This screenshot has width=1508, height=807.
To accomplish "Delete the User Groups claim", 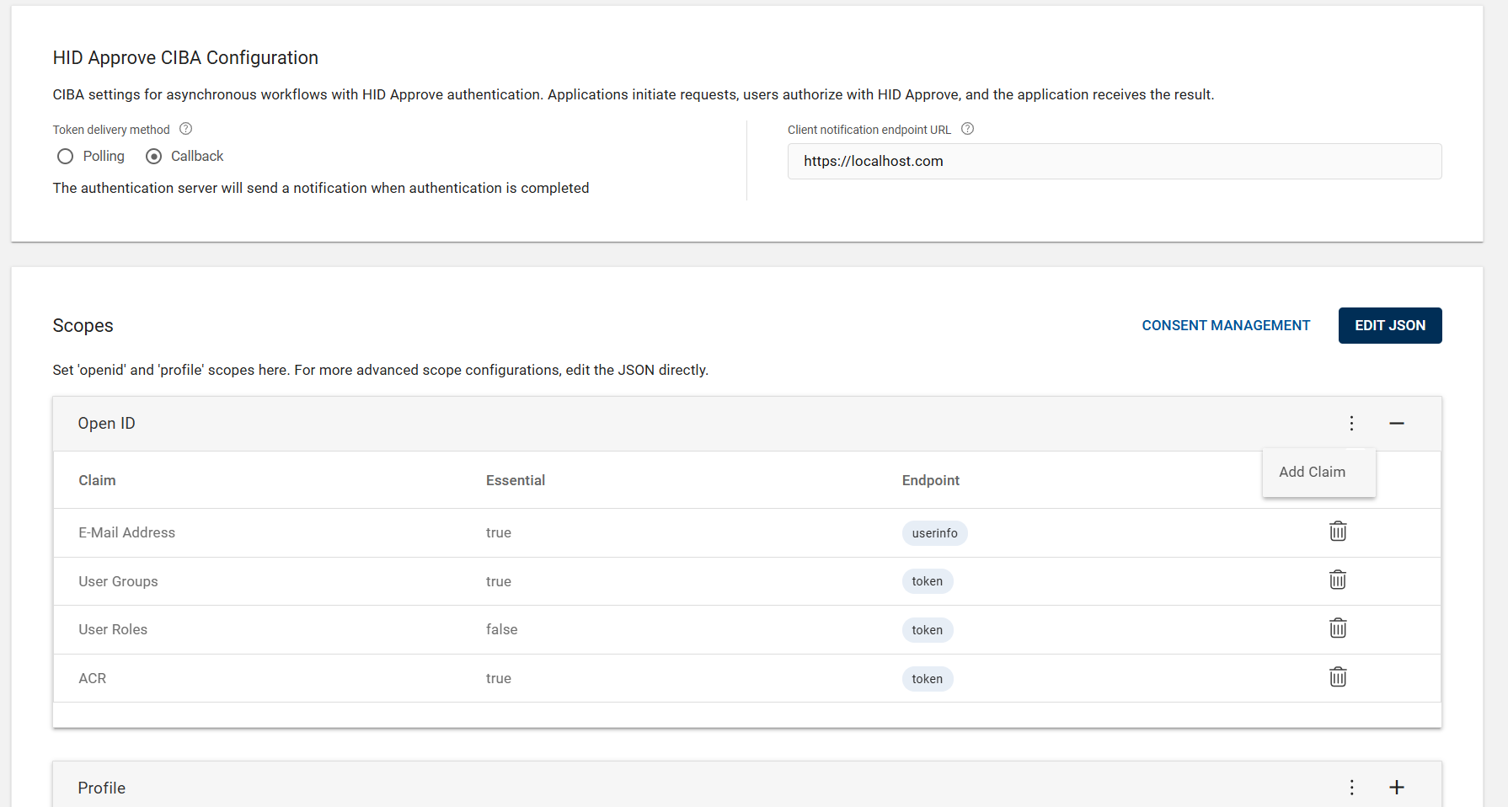I will click(1338, 580).
